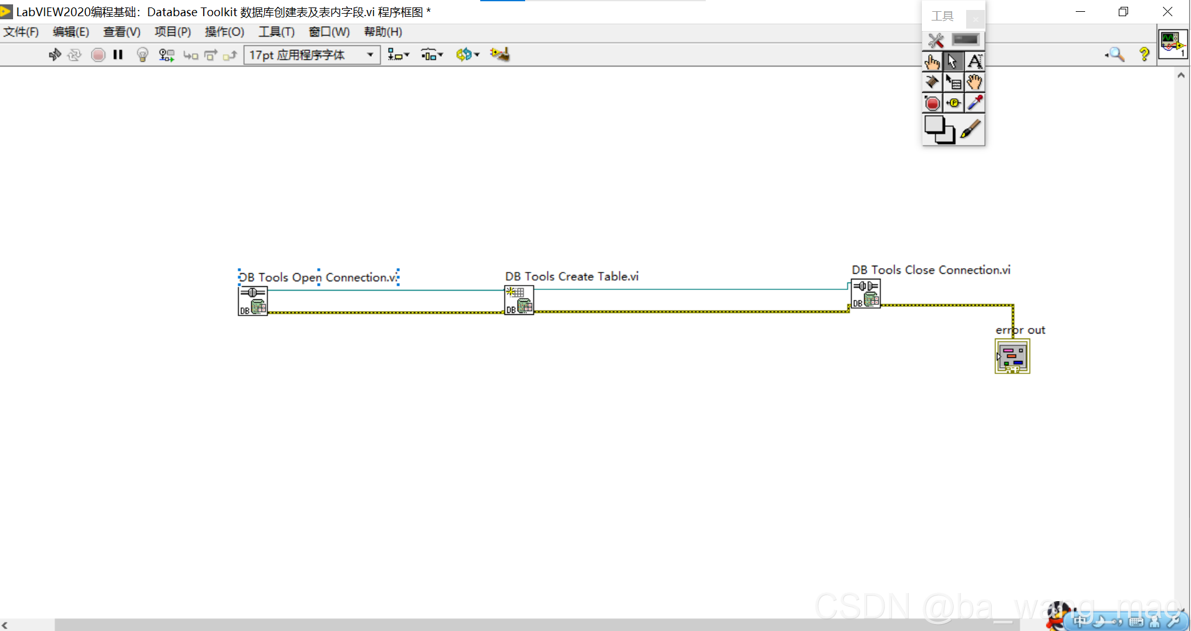Pause VI execution
This screenshot has height=631, width=1191.
click(118, 55)
